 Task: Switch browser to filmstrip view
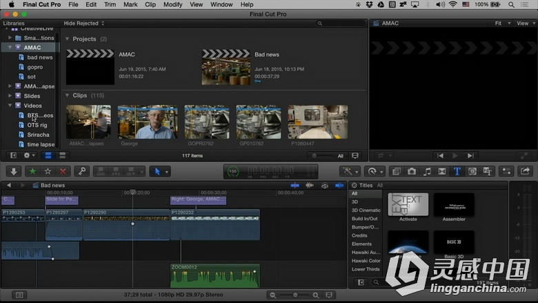tap(48, 155)
